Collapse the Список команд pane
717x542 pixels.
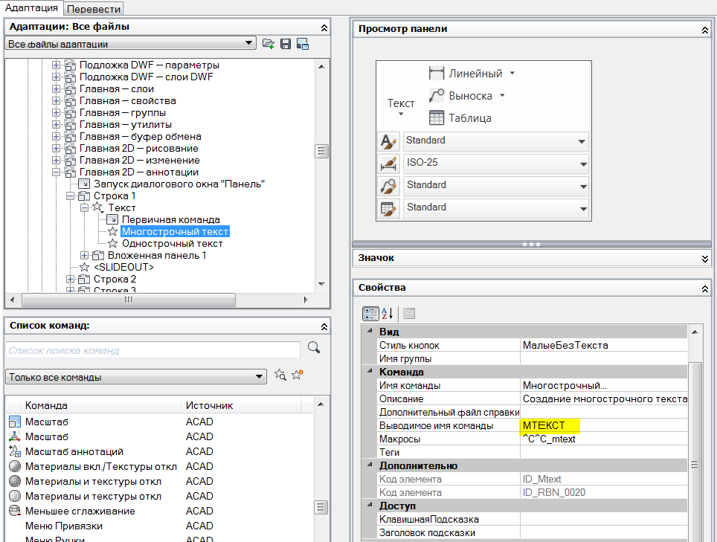click(324, 326)
